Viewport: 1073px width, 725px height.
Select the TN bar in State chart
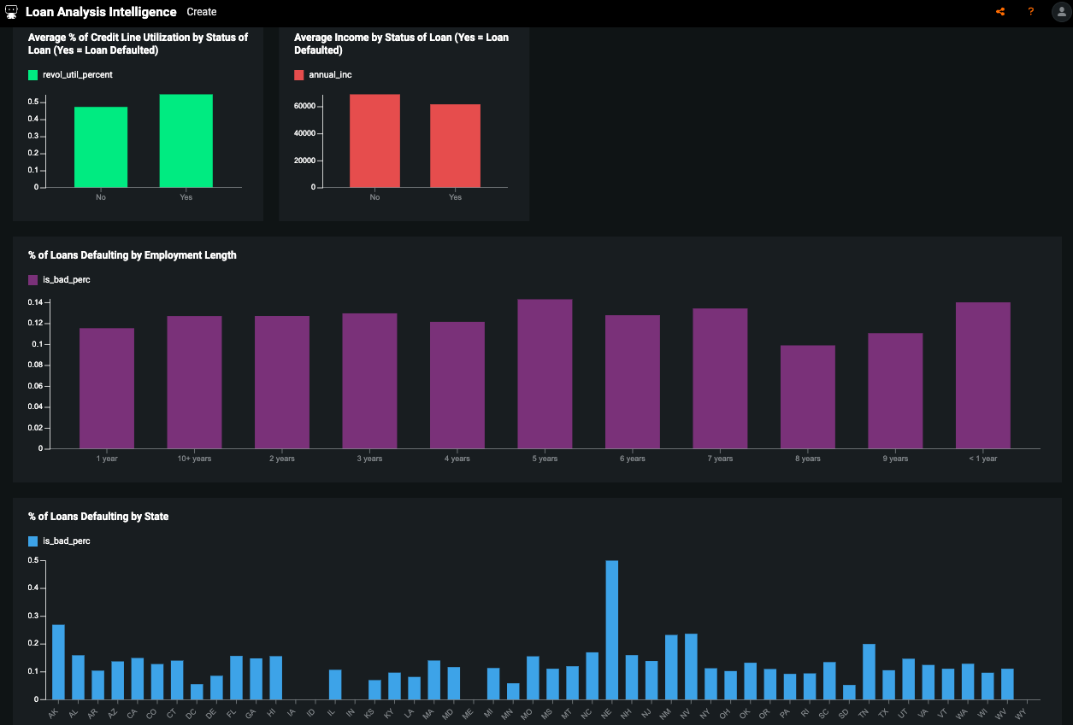(x=869, y=672)
